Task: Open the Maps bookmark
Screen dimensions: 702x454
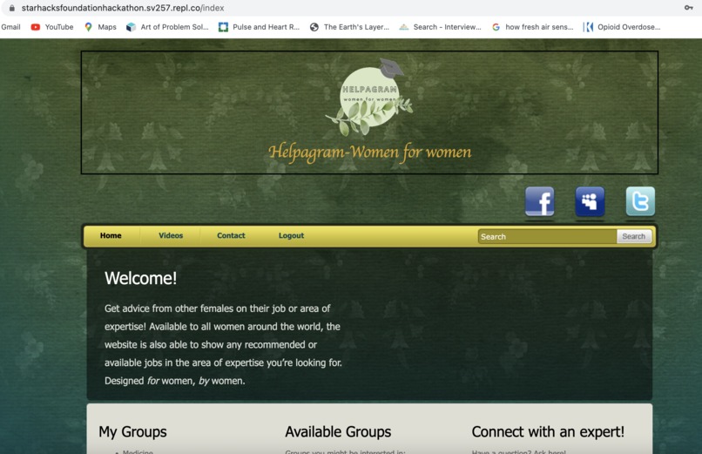Action: [x=101, y=27]
